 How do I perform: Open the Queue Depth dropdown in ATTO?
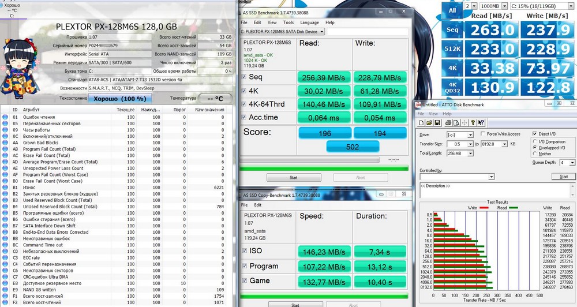pyautogui.click(x=567, y=162)
